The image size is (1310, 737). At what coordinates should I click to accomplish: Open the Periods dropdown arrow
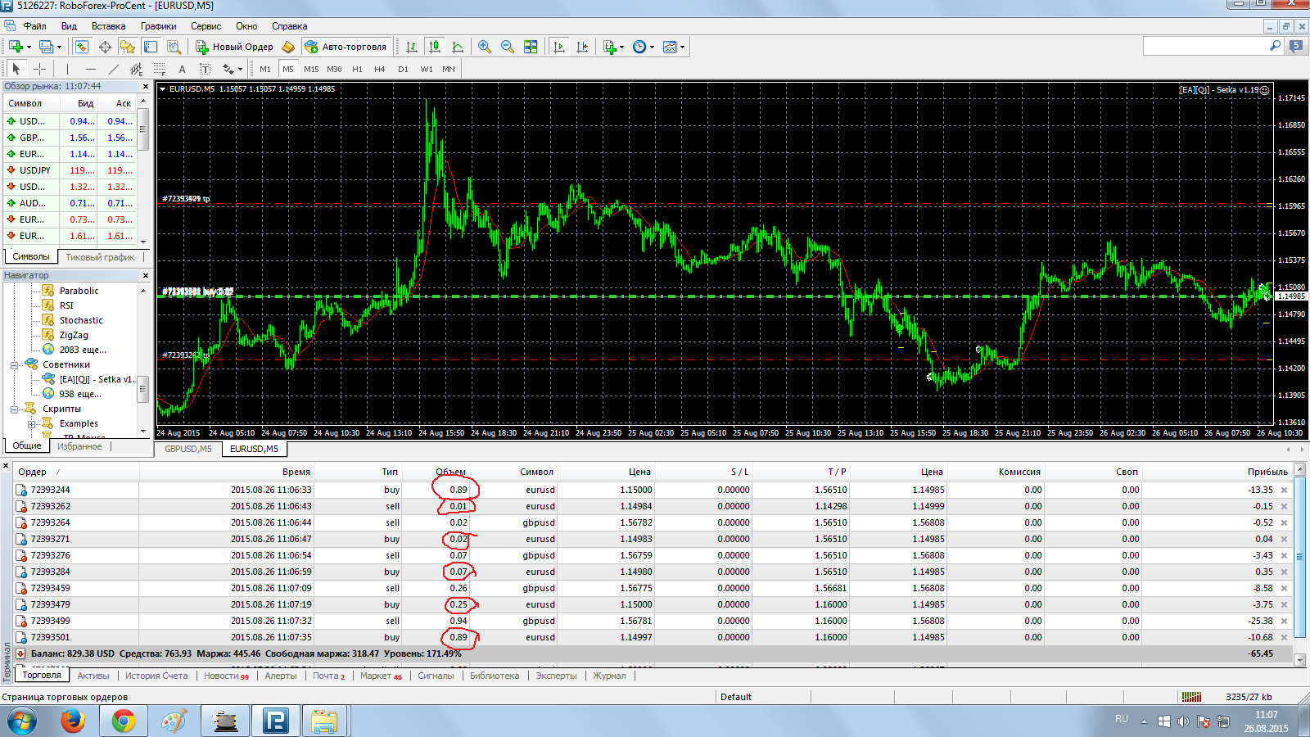653,47
